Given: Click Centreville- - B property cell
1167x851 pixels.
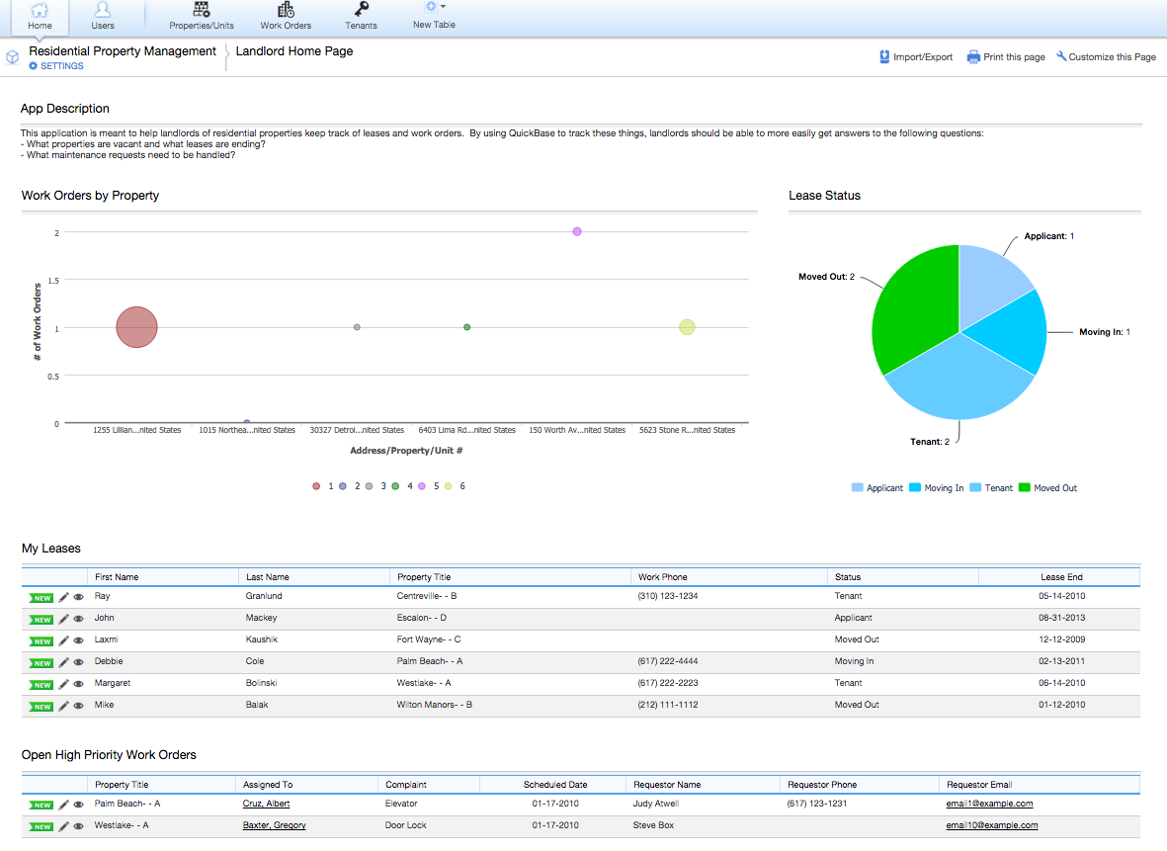Looking at the screenshot, I should pos(427,596).
